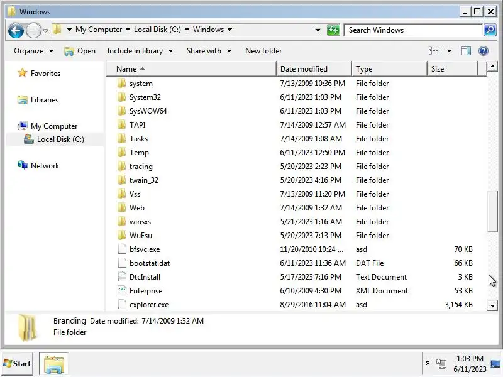Select the bootstat.dat file icon
The width and height of the screenshot is (503, 377).
122,263
